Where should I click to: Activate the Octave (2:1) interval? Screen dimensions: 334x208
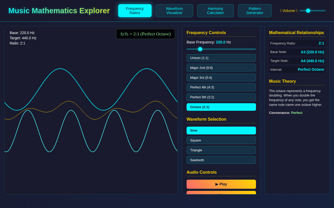(221, 107)
